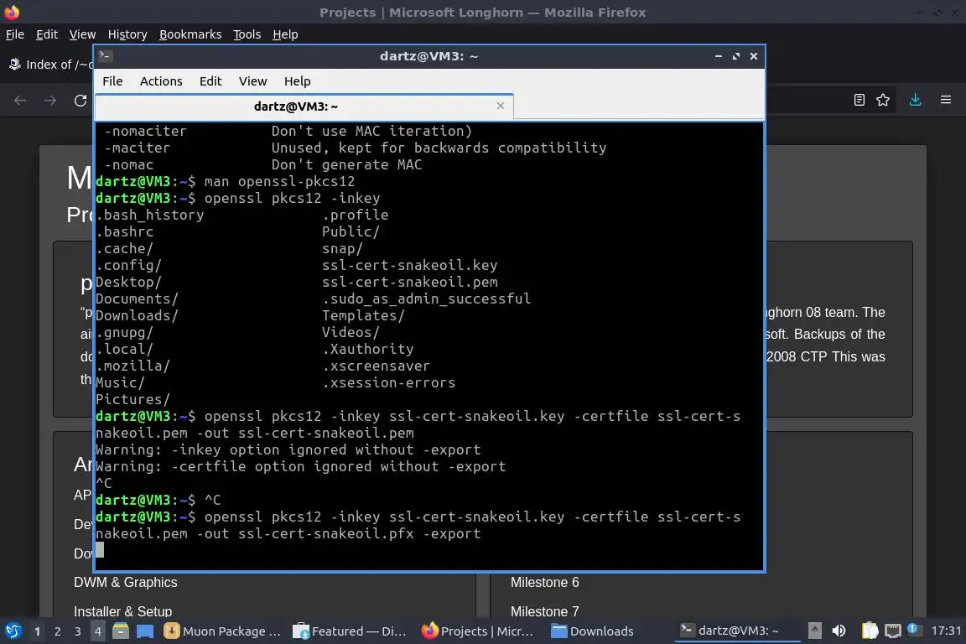Open Milestone 7 link in Firefox
Viewport: 966px width, 644px height.
pyautogui.click(x=544, y=611)
